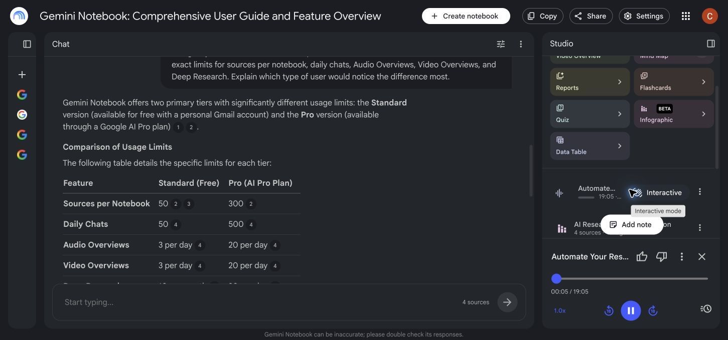Open the second Google source in sidebar

coord(22,115)
